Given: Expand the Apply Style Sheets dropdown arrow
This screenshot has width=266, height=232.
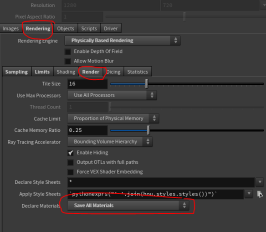Looking at the screenshot, I should [x=249, y=193].
